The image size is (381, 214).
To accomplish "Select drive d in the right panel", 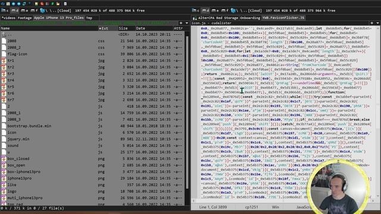I will (x=205, y=11).
